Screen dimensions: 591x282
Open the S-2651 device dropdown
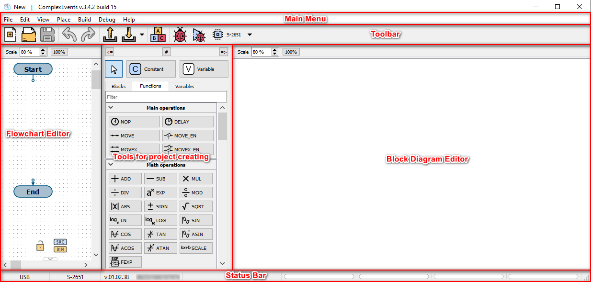pyautogui.click(x=249, y=35)
